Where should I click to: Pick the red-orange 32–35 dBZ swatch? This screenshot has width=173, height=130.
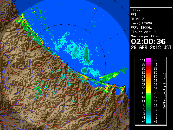[149, 73]
